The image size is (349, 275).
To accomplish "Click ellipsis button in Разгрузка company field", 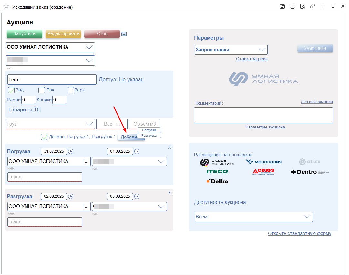I will click(86, 207).
